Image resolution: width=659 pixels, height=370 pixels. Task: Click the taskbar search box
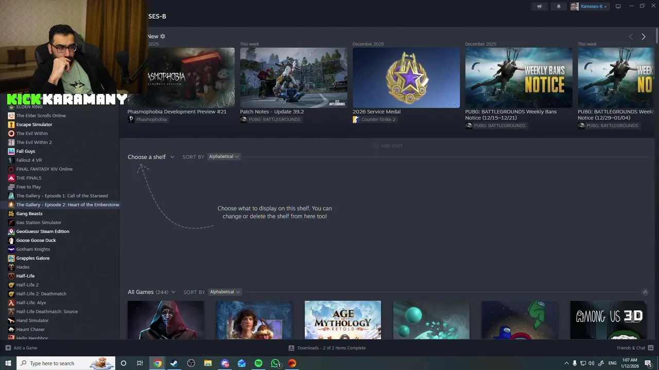click(65, 363)
